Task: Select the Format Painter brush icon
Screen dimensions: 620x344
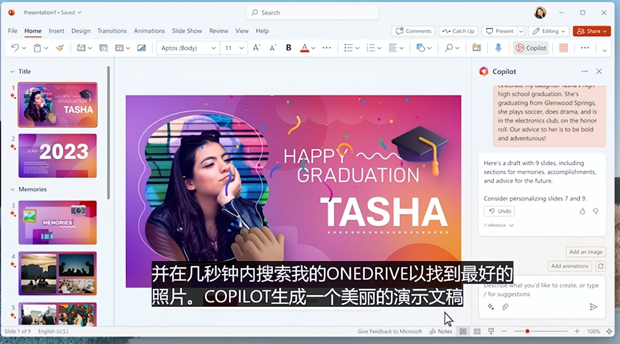Action: (x=60, y=48)
